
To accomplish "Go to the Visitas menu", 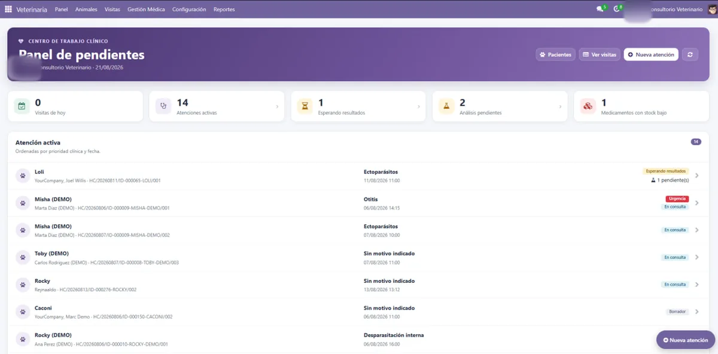I will tap(112, 10).
